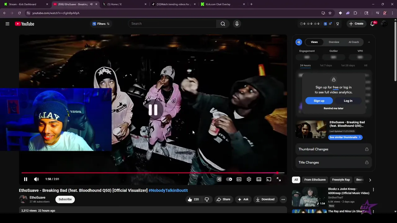The image size is (397, 223).
Task: Share the video
Action: (223, 199)
